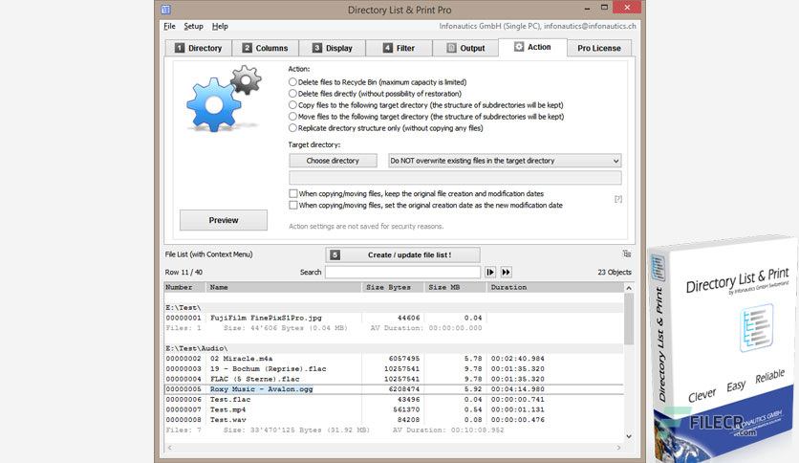Screen dimensions: 799x463
Task: Click the target directory path field
Action: (455, 177)
